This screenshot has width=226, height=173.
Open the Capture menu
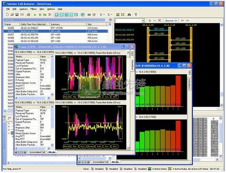coord(23,9)
